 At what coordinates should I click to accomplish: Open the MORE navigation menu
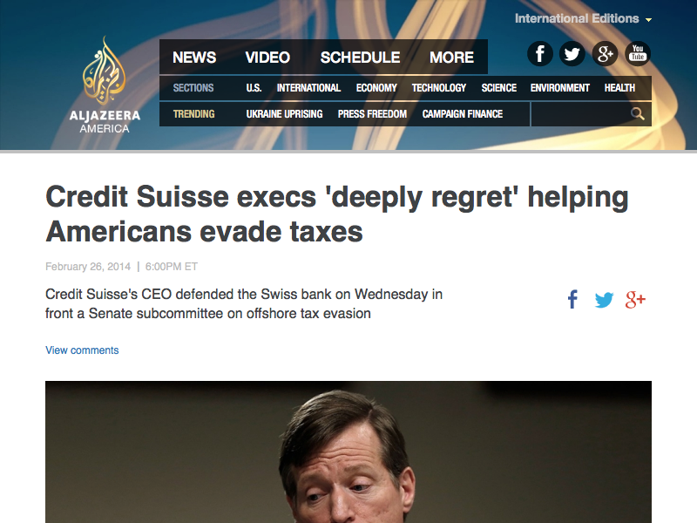(451, 58)
